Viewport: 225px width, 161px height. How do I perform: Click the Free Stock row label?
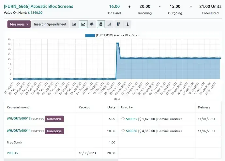(x=14, y=142)
